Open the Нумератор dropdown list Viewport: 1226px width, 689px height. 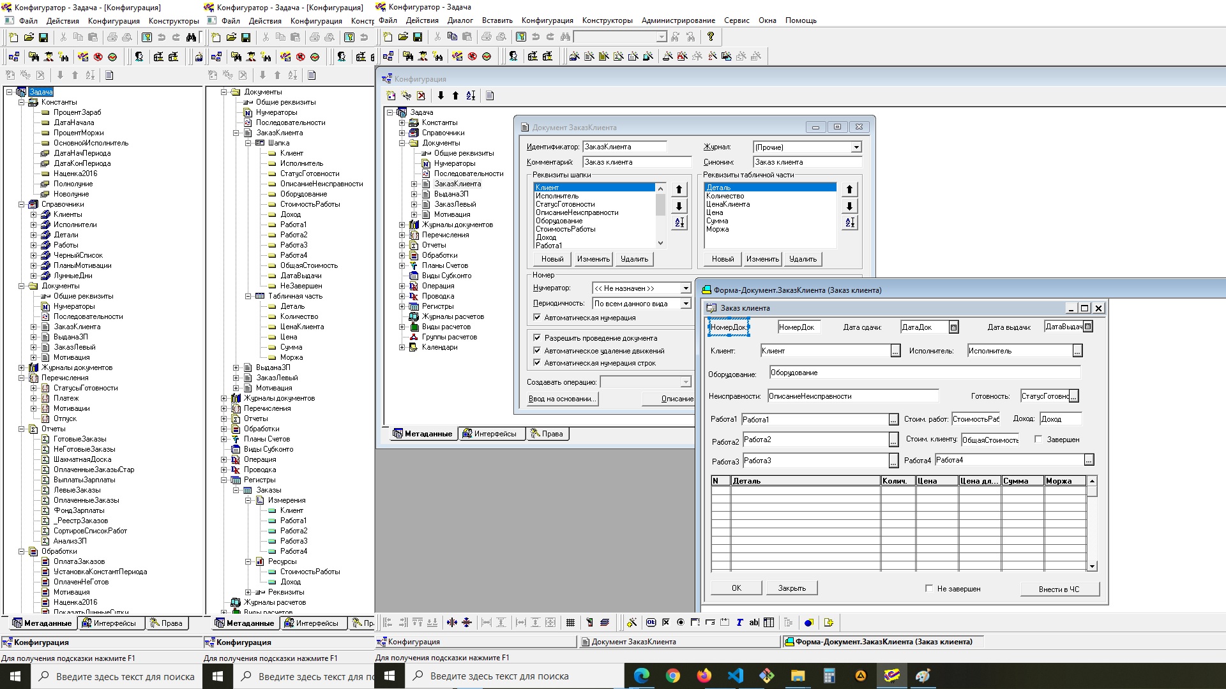pyautogui.click(x=685, y=288)
